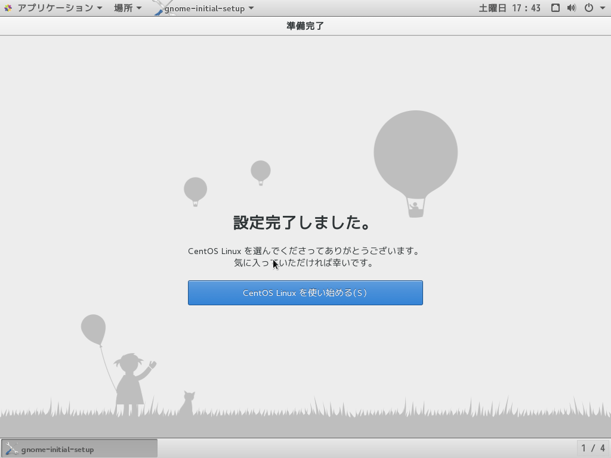Click the cat silhouette on the grass
This screenshot has width=611, height=458.
coord(187,404)
